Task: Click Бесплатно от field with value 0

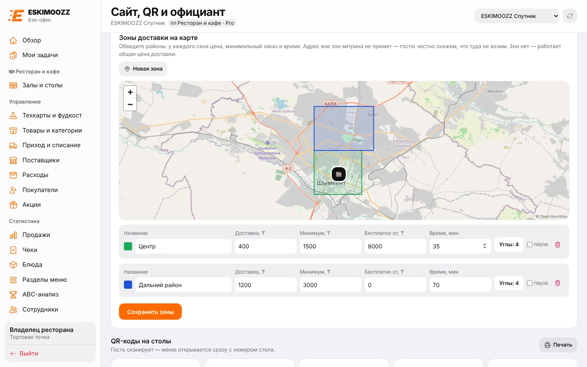Action: [395, 285]
